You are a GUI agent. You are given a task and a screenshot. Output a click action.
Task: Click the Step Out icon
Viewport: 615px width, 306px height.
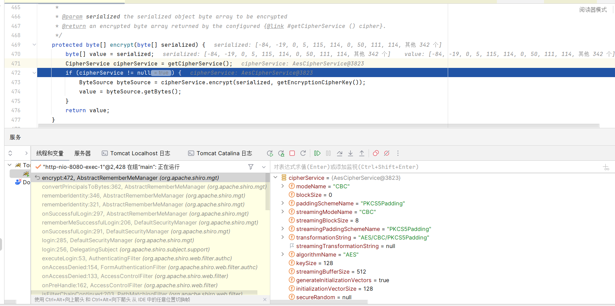[x=362, y=153]
